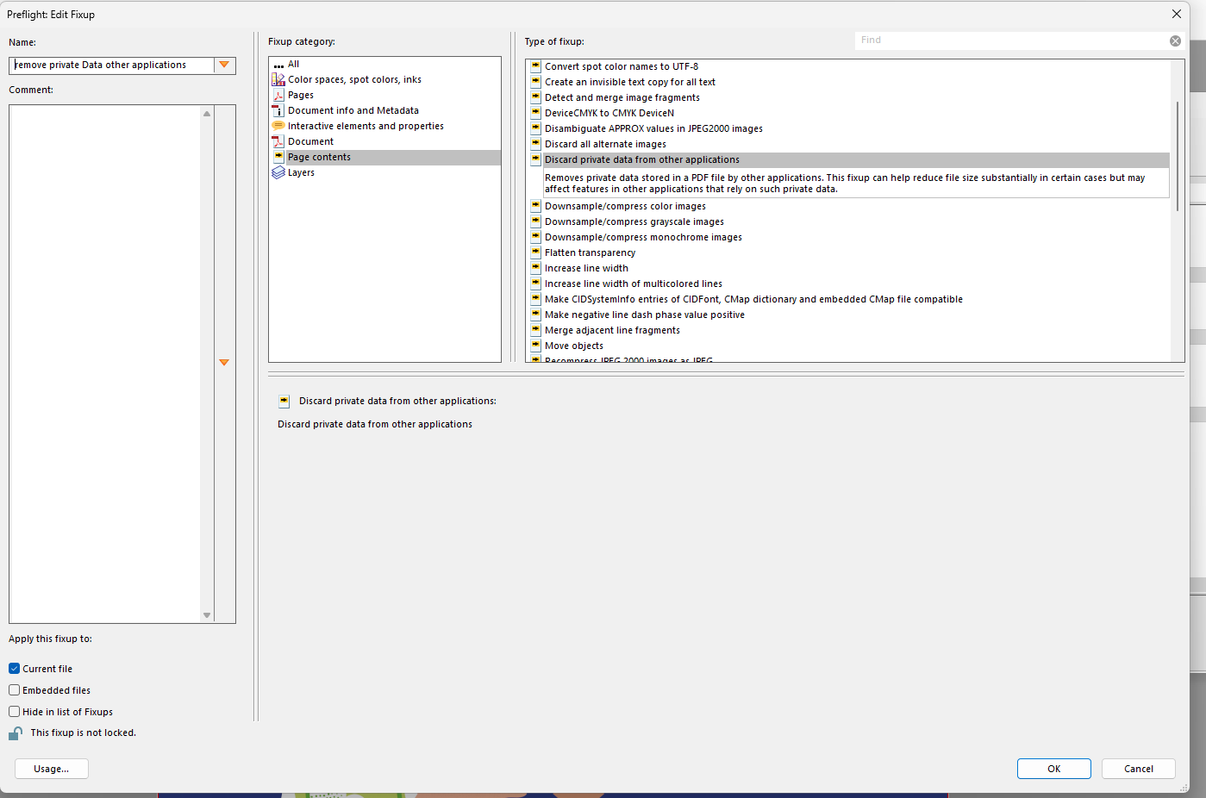Click the Comment orange dropdown triangle

[224, 363]
